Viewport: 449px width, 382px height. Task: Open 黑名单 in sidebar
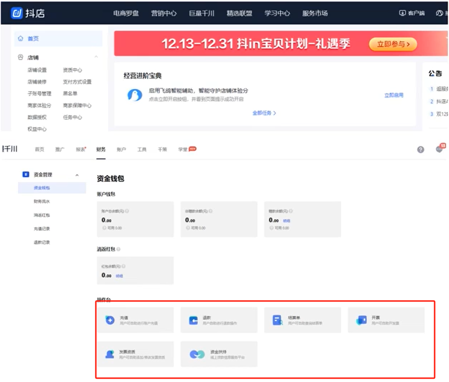(x=70, y=93)
